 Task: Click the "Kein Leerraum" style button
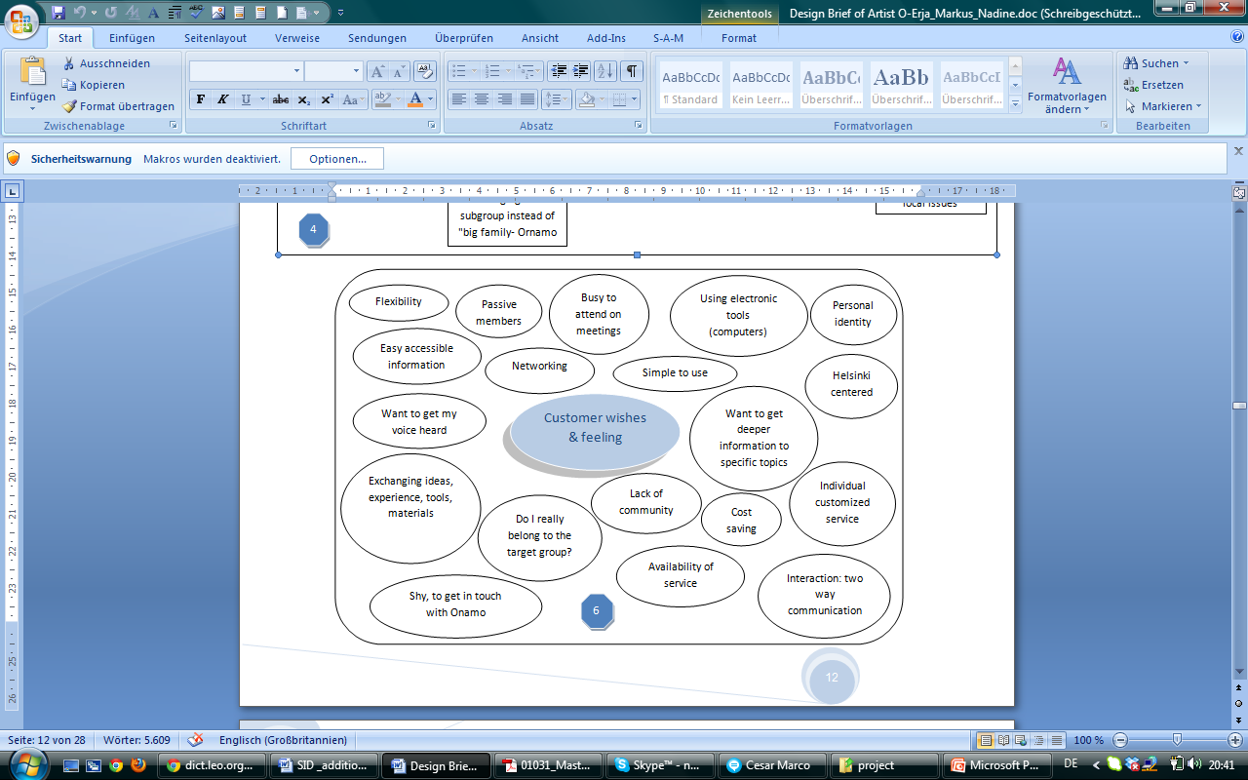(x=761, y=86)
